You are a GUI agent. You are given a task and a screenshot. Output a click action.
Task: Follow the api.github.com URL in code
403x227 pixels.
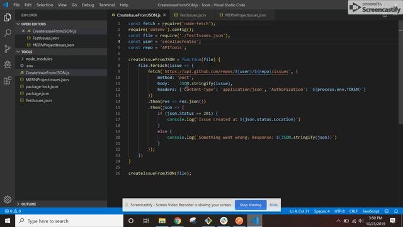pos(227,71)
